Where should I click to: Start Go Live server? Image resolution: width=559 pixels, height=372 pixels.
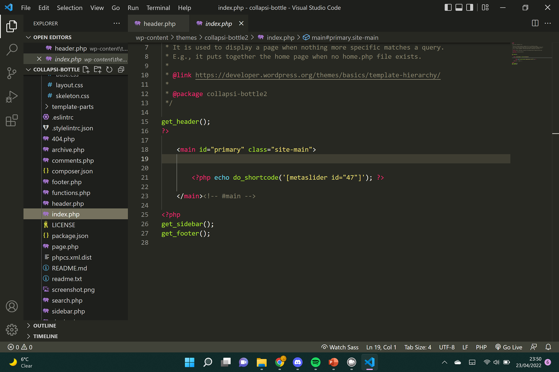509,347
